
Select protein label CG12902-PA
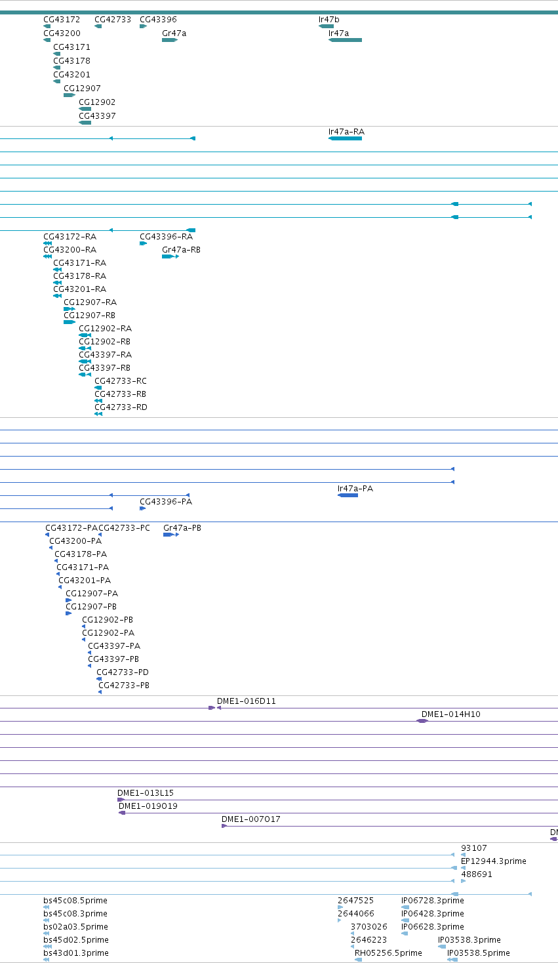(108, 633)
